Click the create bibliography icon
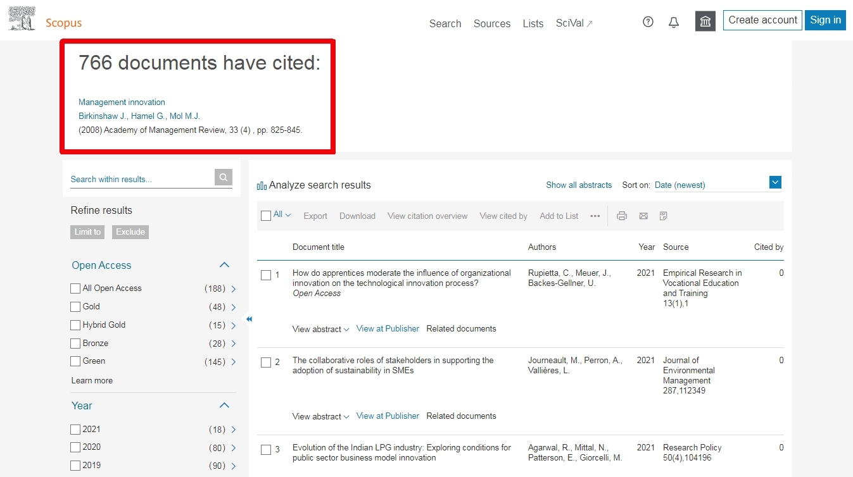853x477 pixels. click(664, 216)
